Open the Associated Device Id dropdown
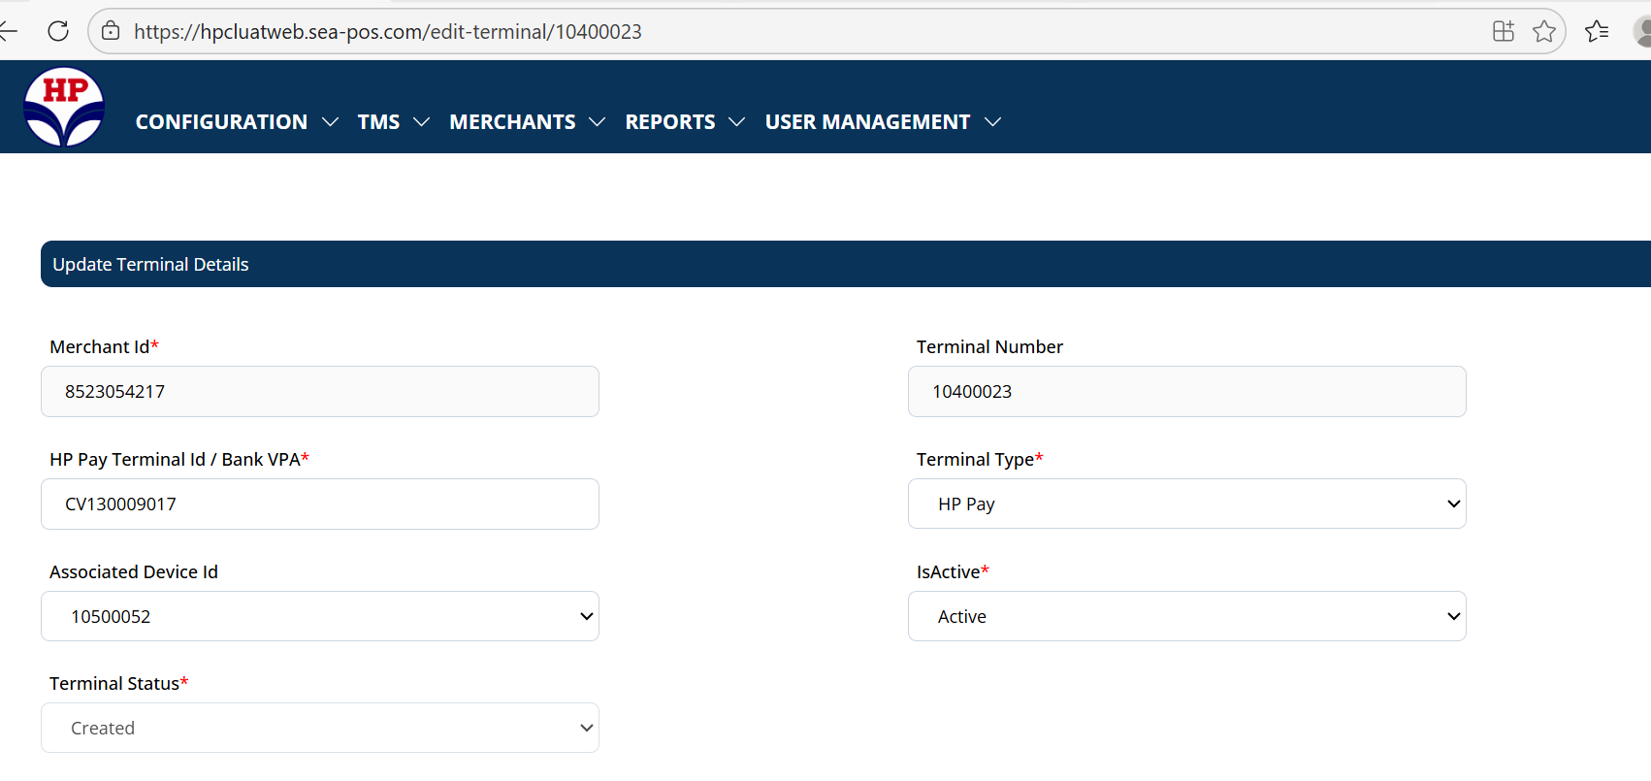Viewport: 1651px width, 781px height. pos(320,616)
